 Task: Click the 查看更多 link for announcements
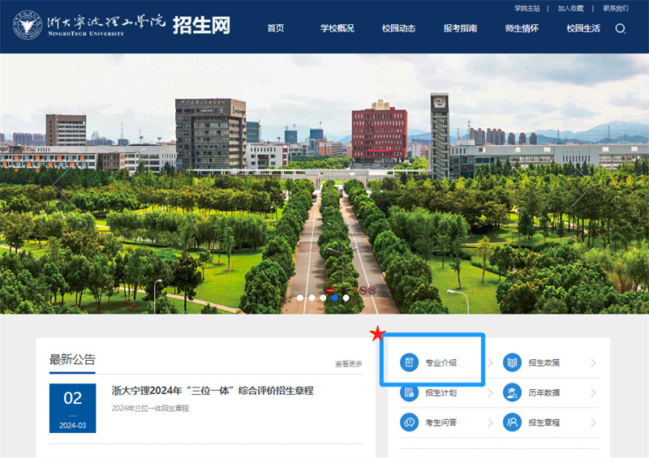(349, 364)
